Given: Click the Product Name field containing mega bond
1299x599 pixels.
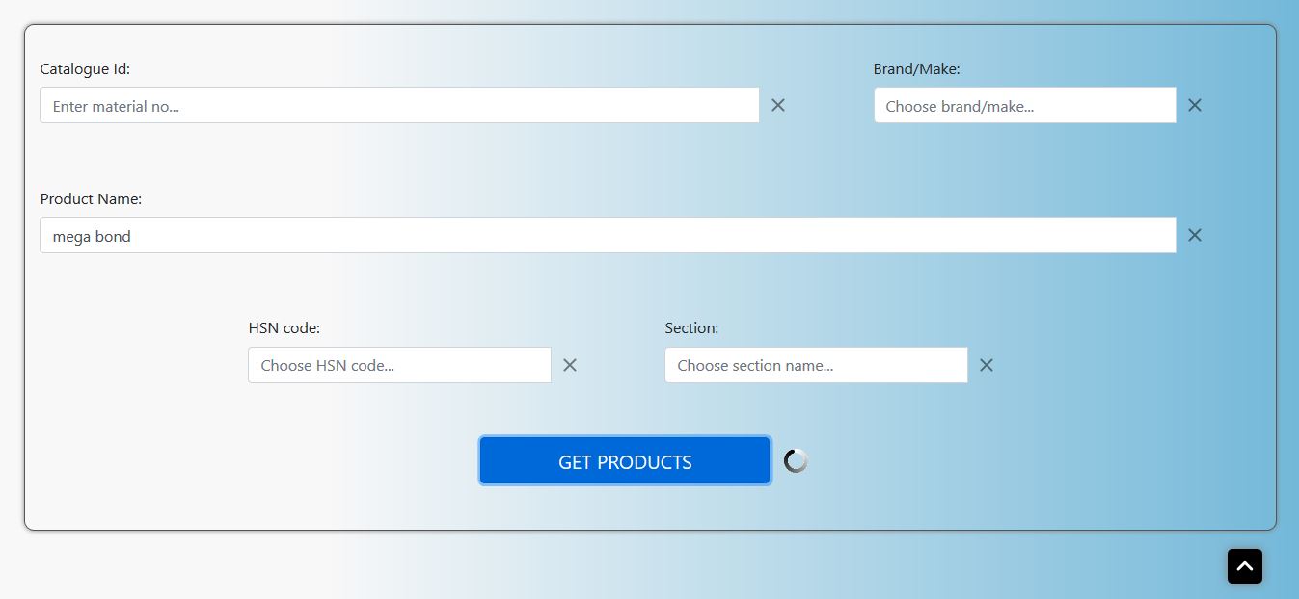Looking at the screenshot, I should pyautogui.click(x=608, y=236).
